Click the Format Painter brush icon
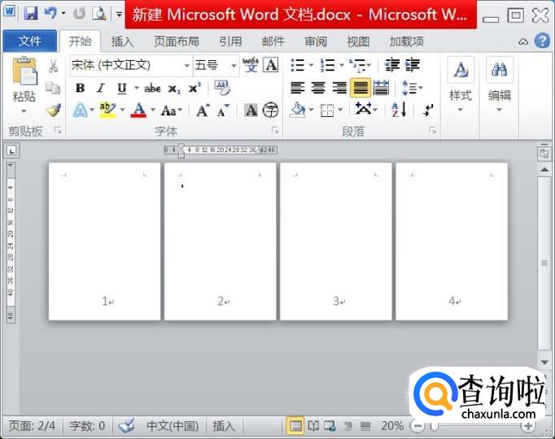This screenshot has width=555, height=439. tap(53, 110)
